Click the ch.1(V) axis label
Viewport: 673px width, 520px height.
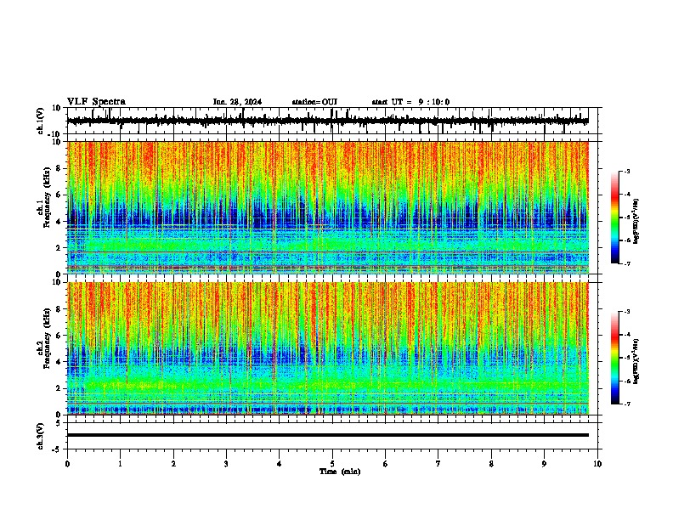point(42,121)
